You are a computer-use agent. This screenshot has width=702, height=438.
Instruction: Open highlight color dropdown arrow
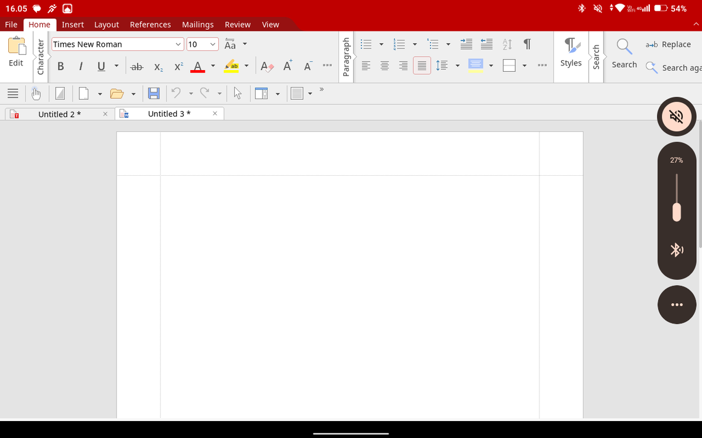(247, 67)
